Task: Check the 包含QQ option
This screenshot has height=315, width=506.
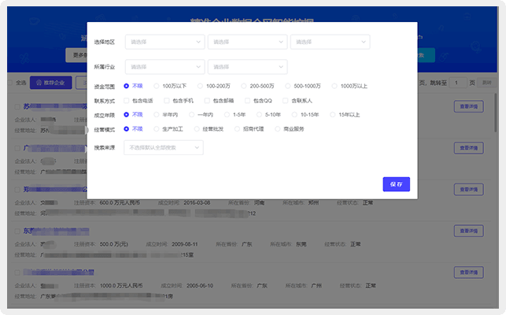Action: (x=246, y=101)
